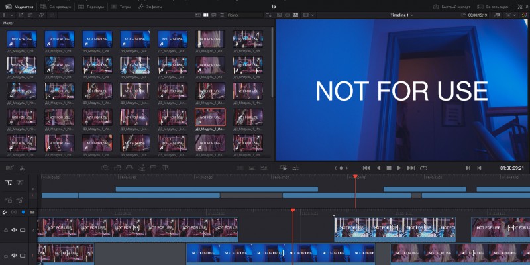The height and width of the screenshot is (265, 530).
Task: Click the boring detector icon below media pool
Action: 9,168
